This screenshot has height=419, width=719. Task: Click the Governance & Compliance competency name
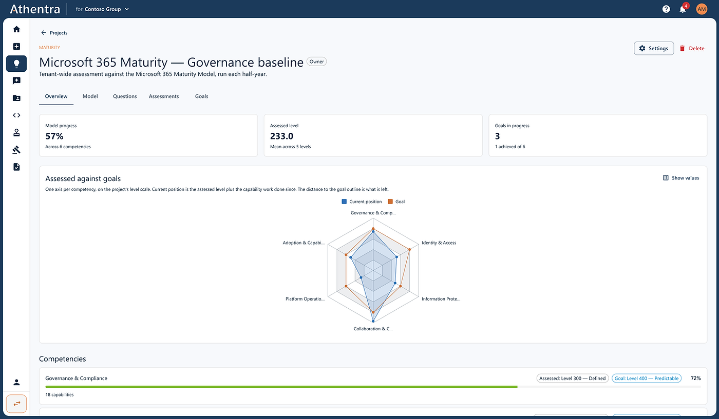point(77,378)
